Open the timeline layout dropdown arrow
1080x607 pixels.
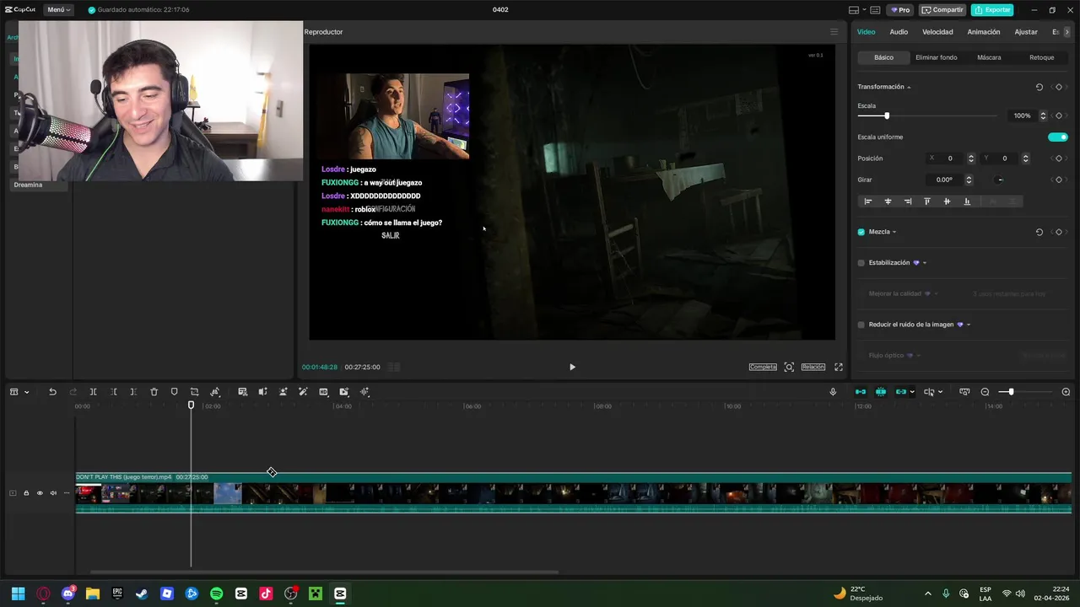pos(26,392)
